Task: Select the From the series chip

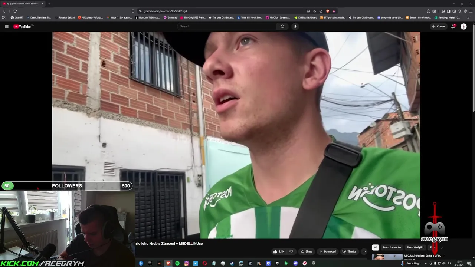Action: pos(392,247)
